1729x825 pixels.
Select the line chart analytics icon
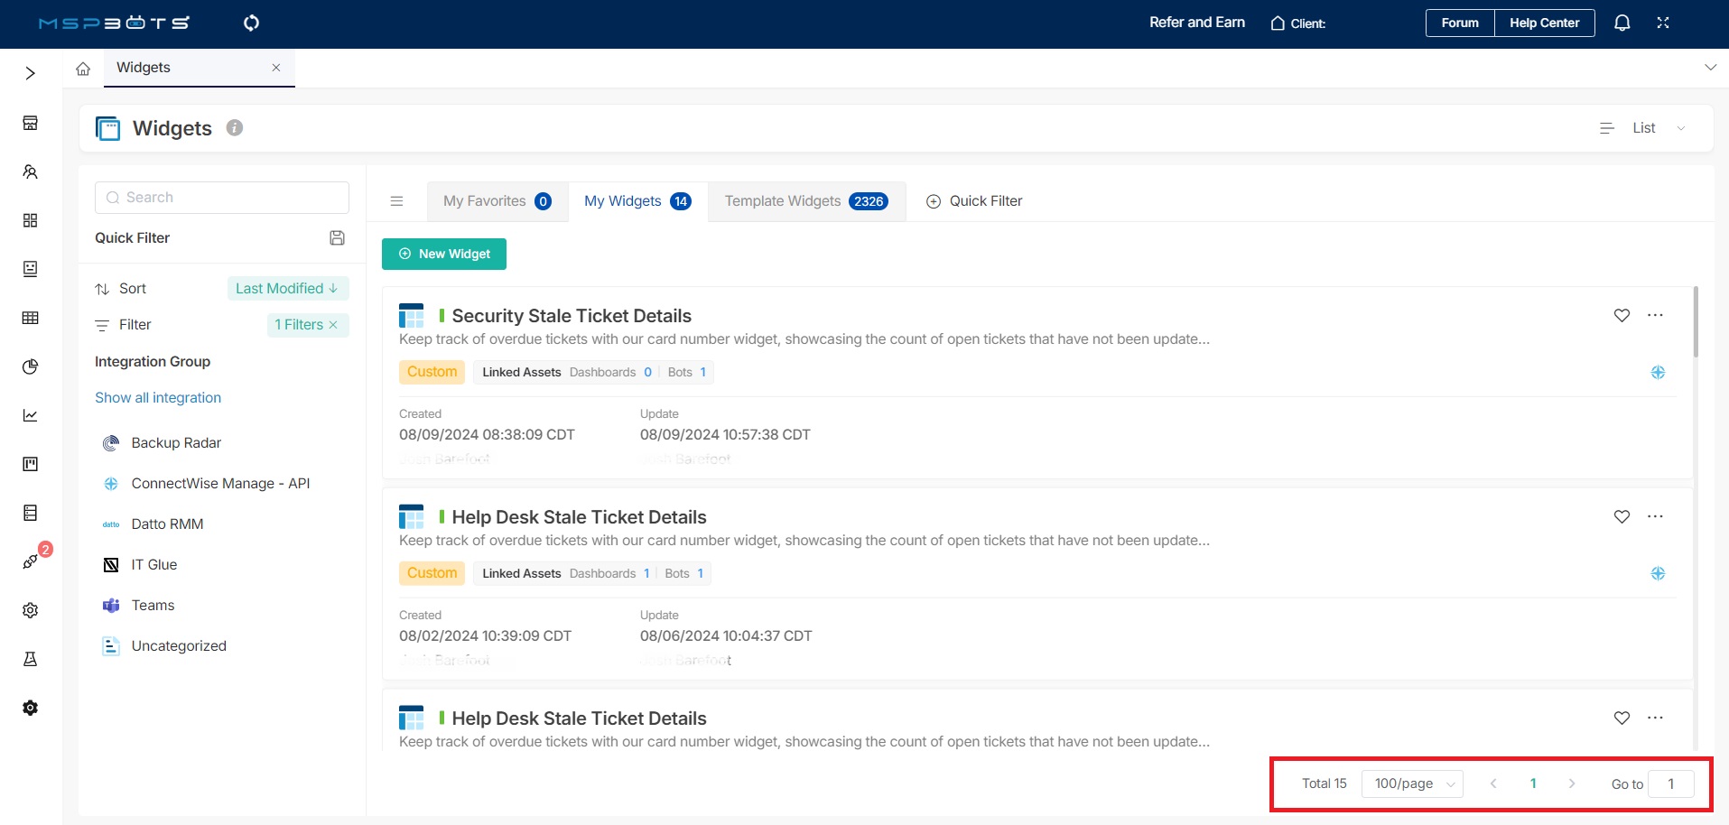[30, 415]
